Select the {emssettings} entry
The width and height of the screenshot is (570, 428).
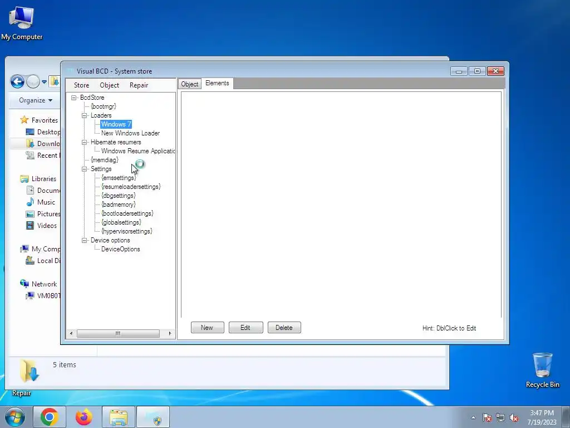tap(119, 178)
